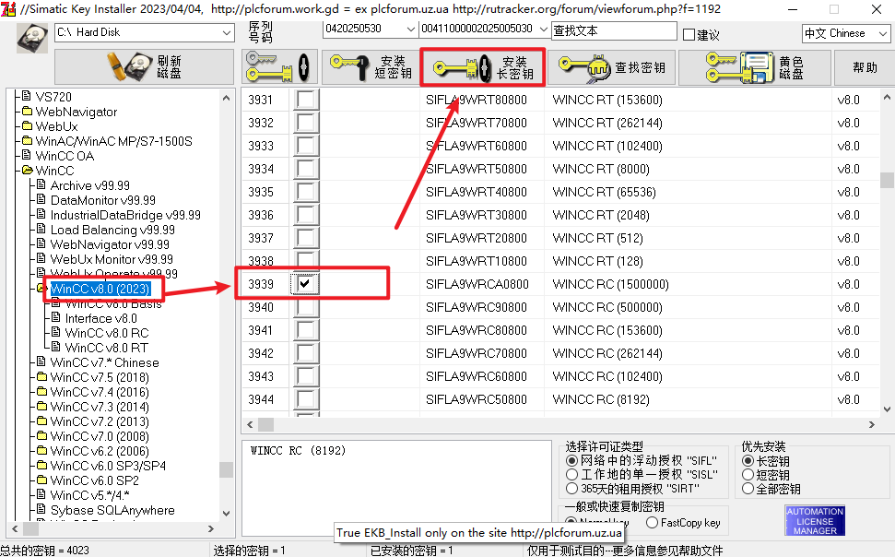895x557 pixels.
Task: Click the 查找密钥 find key button
Action: click(x=613, y=67)
